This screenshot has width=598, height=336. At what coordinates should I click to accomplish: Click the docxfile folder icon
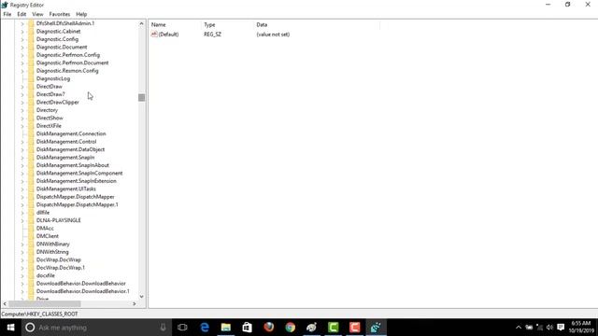(x=31, y=275)
